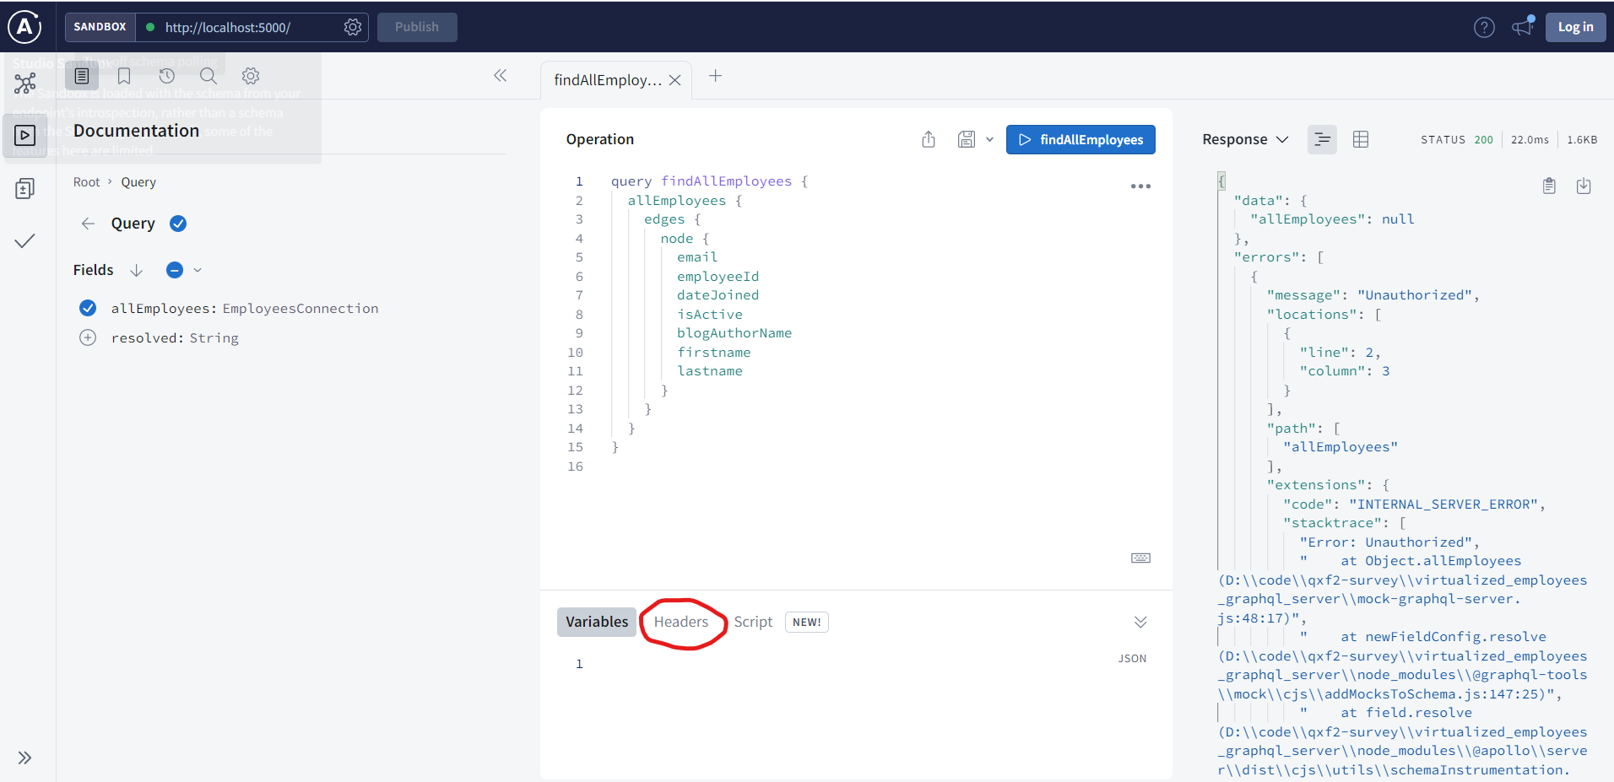
Task: Download the query response
Action: pyautogui.click(x=1584, y=185)
